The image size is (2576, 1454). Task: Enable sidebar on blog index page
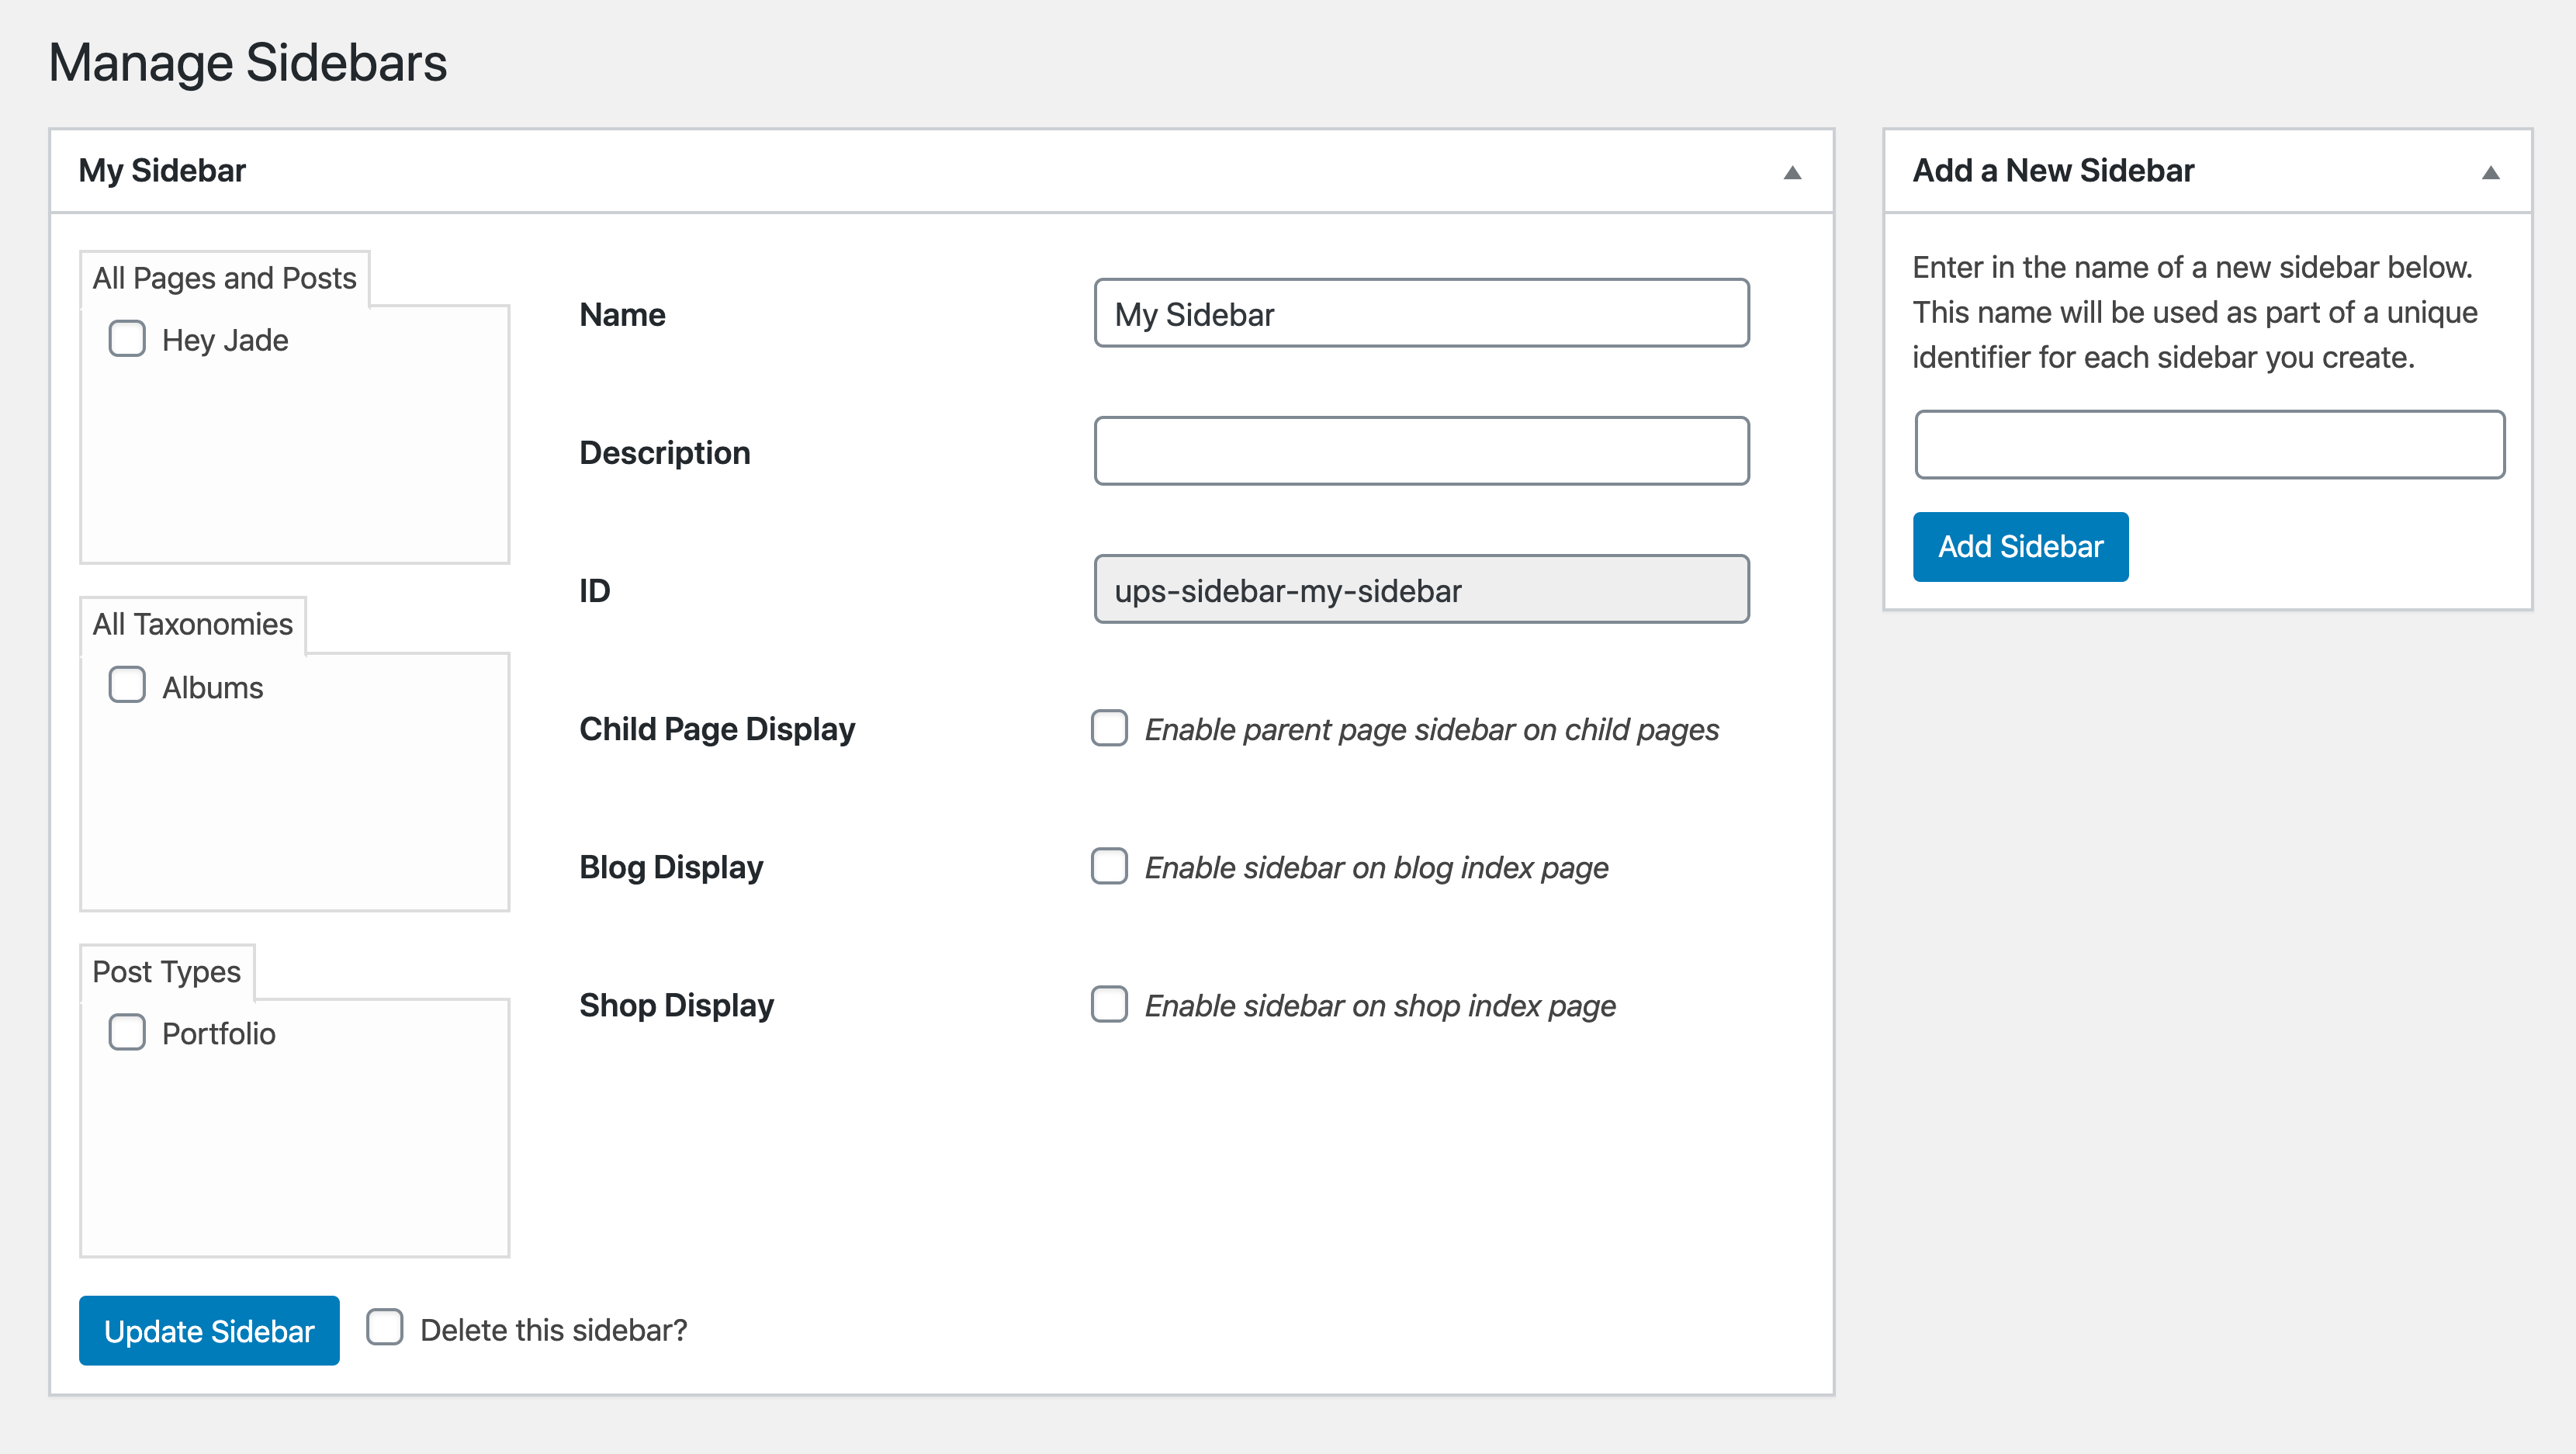1109,867
